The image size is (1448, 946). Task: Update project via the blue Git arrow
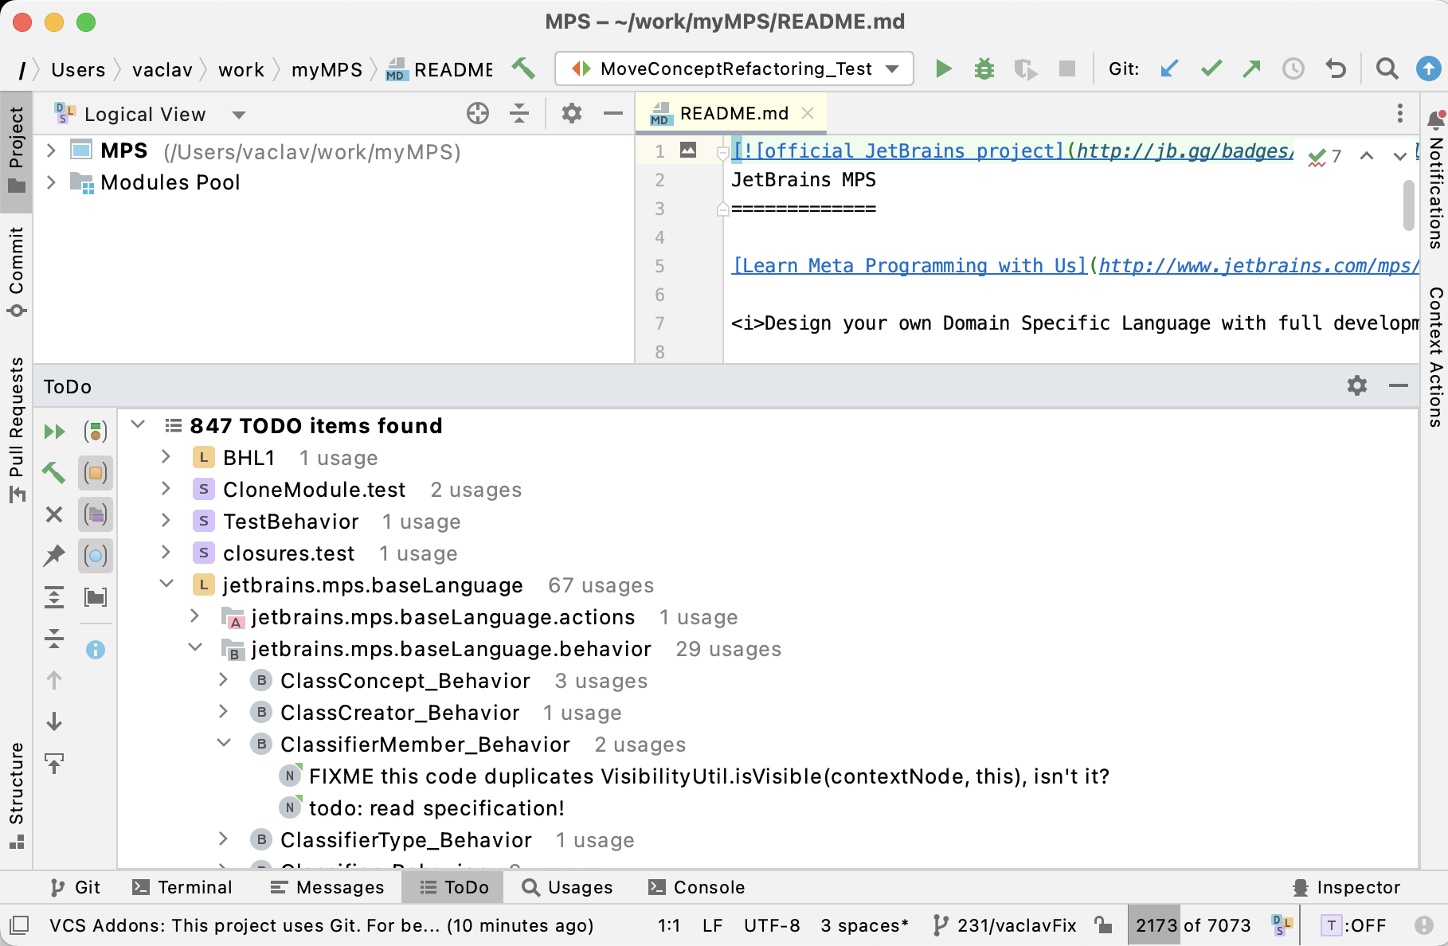click(x=1169, y=68)
